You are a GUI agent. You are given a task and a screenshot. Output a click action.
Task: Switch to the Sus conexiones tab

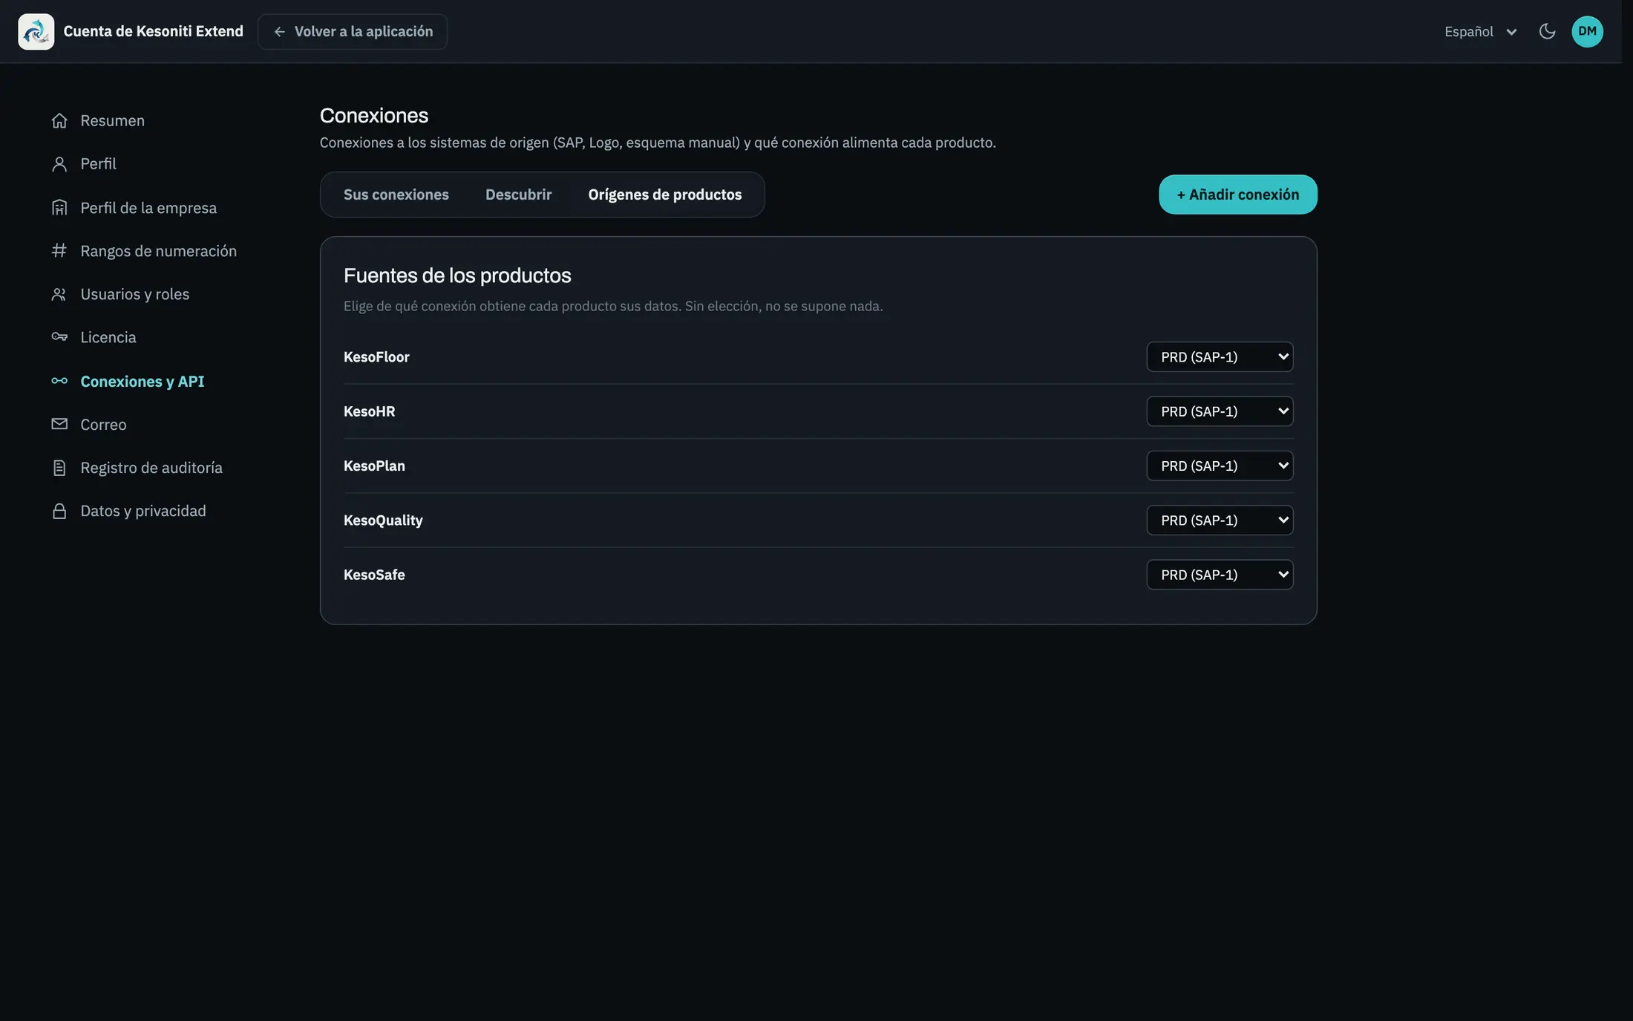[x=396, y=195]
